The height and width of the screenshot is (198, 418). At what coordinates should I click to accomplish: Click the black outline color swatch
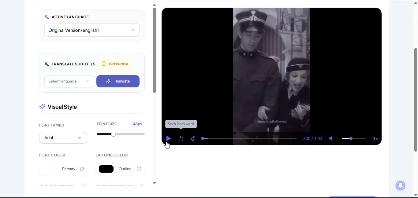click(x=106, y=169)
